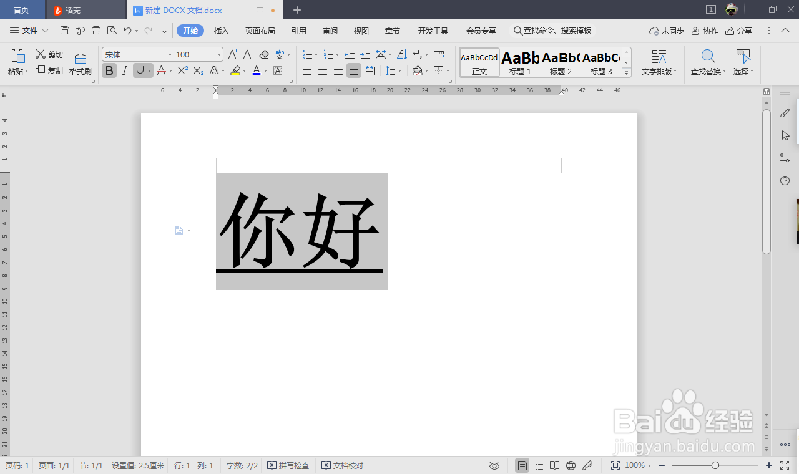Screen dimensions: 799x474
Task: Open Print Preview from quick toolbar
Action: [112, 31]
